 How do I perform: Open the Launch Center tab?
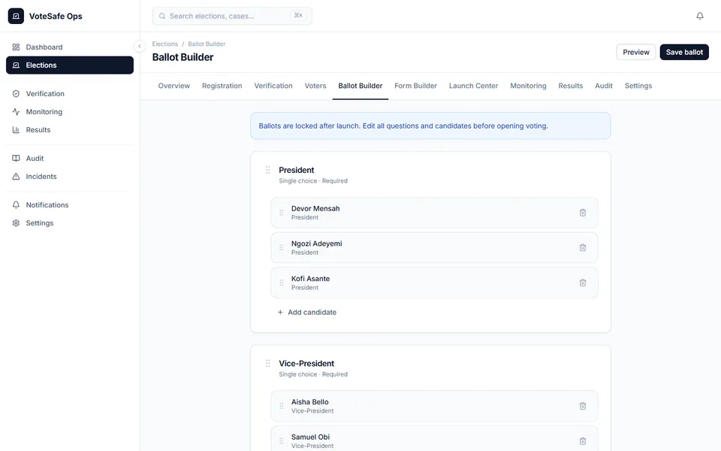(x=473, y=86)
